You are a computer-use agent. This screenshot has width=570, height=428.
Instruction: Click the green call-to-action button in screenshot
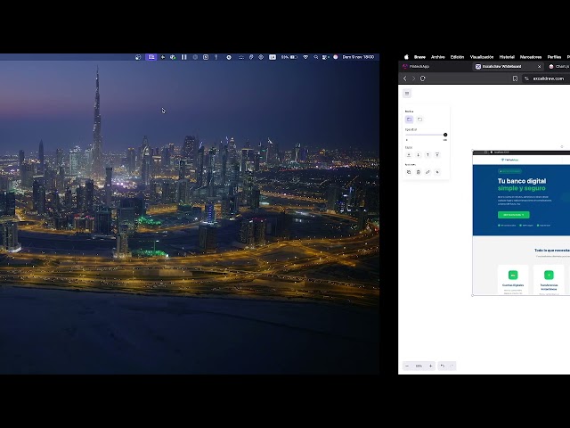(x=514, y=215)
